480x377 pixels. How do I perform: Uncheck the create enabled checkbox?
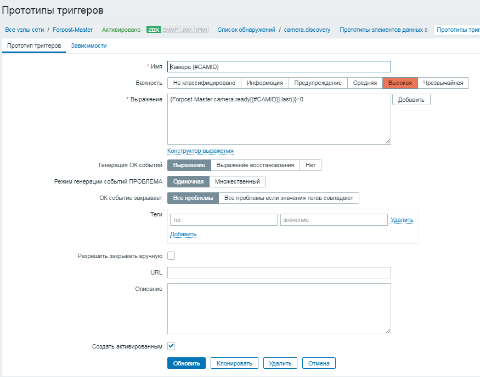[x=171, y=346]
